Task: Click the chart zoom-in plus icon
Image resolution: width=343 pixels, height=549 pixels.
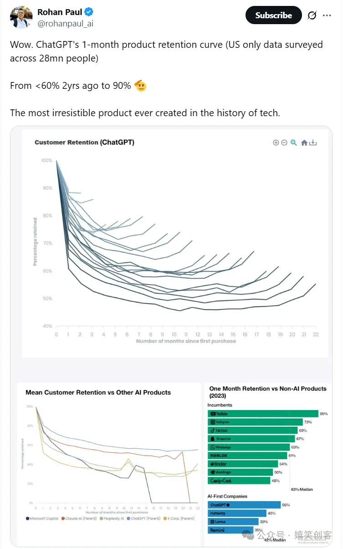Action: (x=276, y=143)
